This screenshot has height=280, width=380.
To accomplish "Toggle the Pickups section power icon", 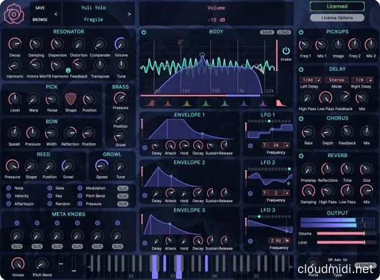I will click(301, 31).
